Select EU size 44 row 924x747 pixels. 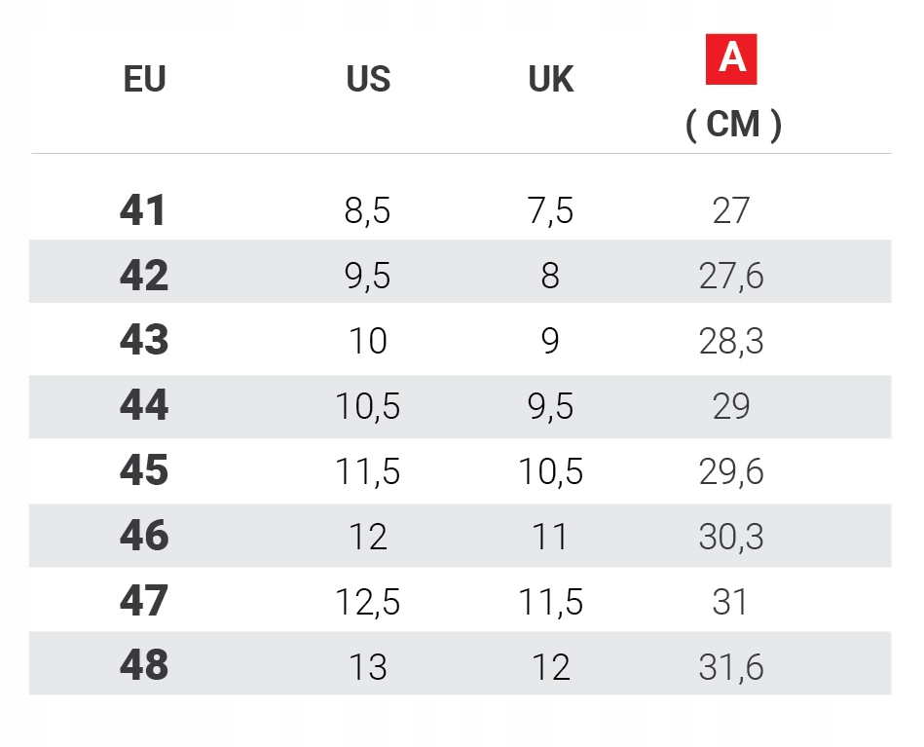(x=144, y=406)
